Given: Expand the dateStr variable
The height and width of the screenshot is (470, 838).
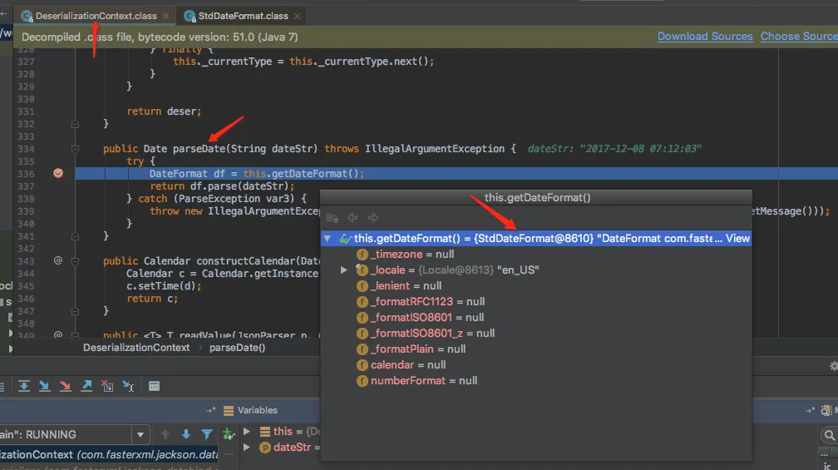Looking at the screenshot, I should tap(247, 448).
